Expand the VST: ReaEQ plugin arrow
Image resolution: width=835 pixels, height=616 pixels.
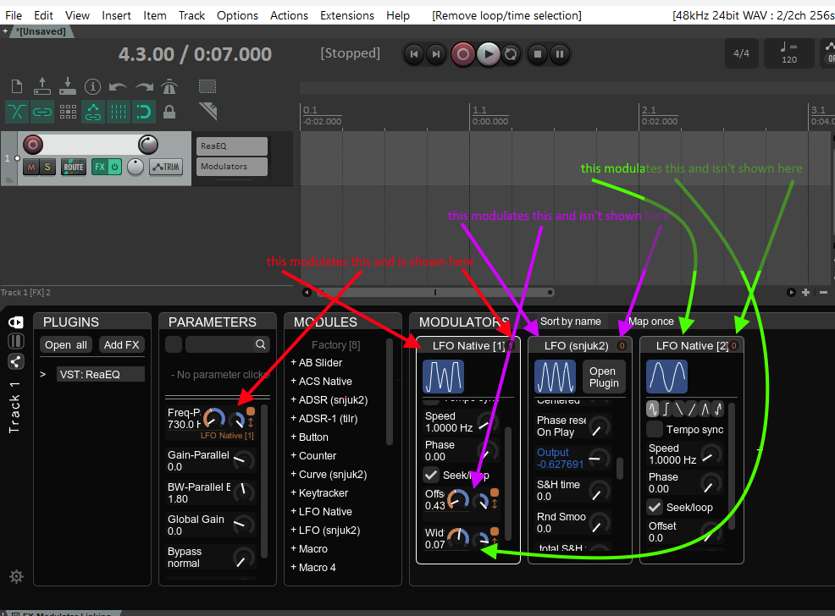pos(43,375)
